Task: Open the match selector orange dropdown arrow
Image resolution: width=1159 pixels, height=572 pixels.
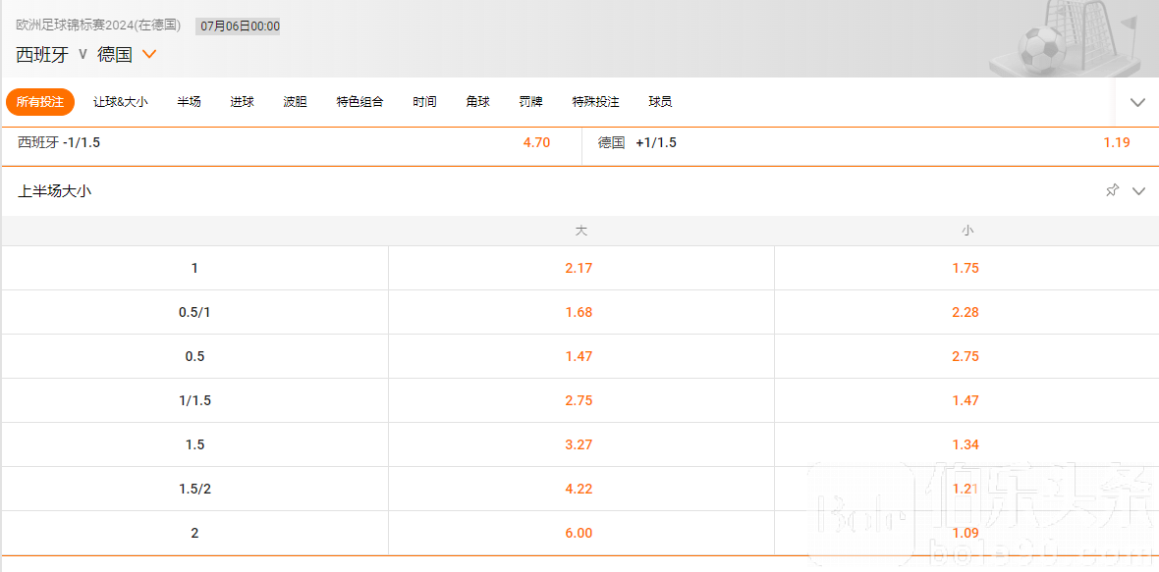Action: tap(149, 54)
